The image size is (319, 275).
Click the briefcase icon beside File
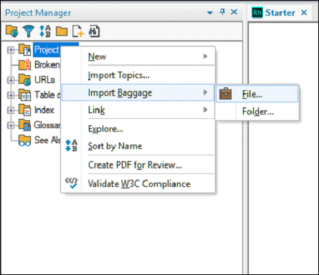point(225,94)
